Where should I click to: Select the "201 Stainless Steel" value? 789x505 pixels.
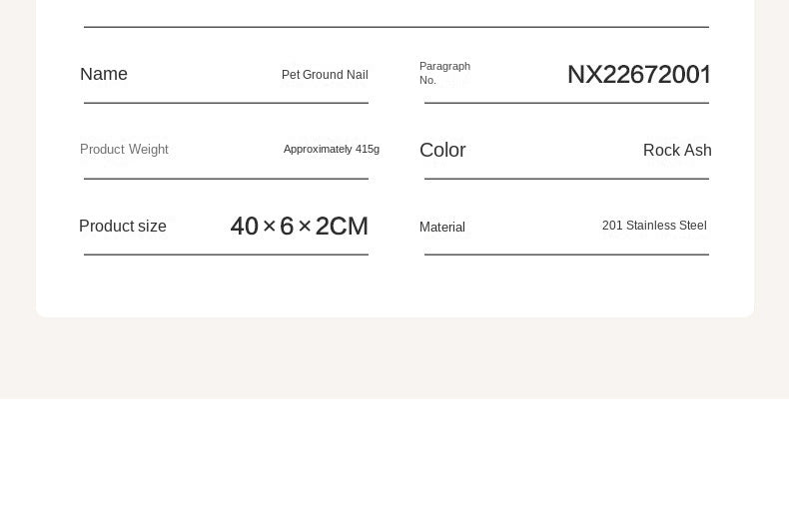click(654, 226)
